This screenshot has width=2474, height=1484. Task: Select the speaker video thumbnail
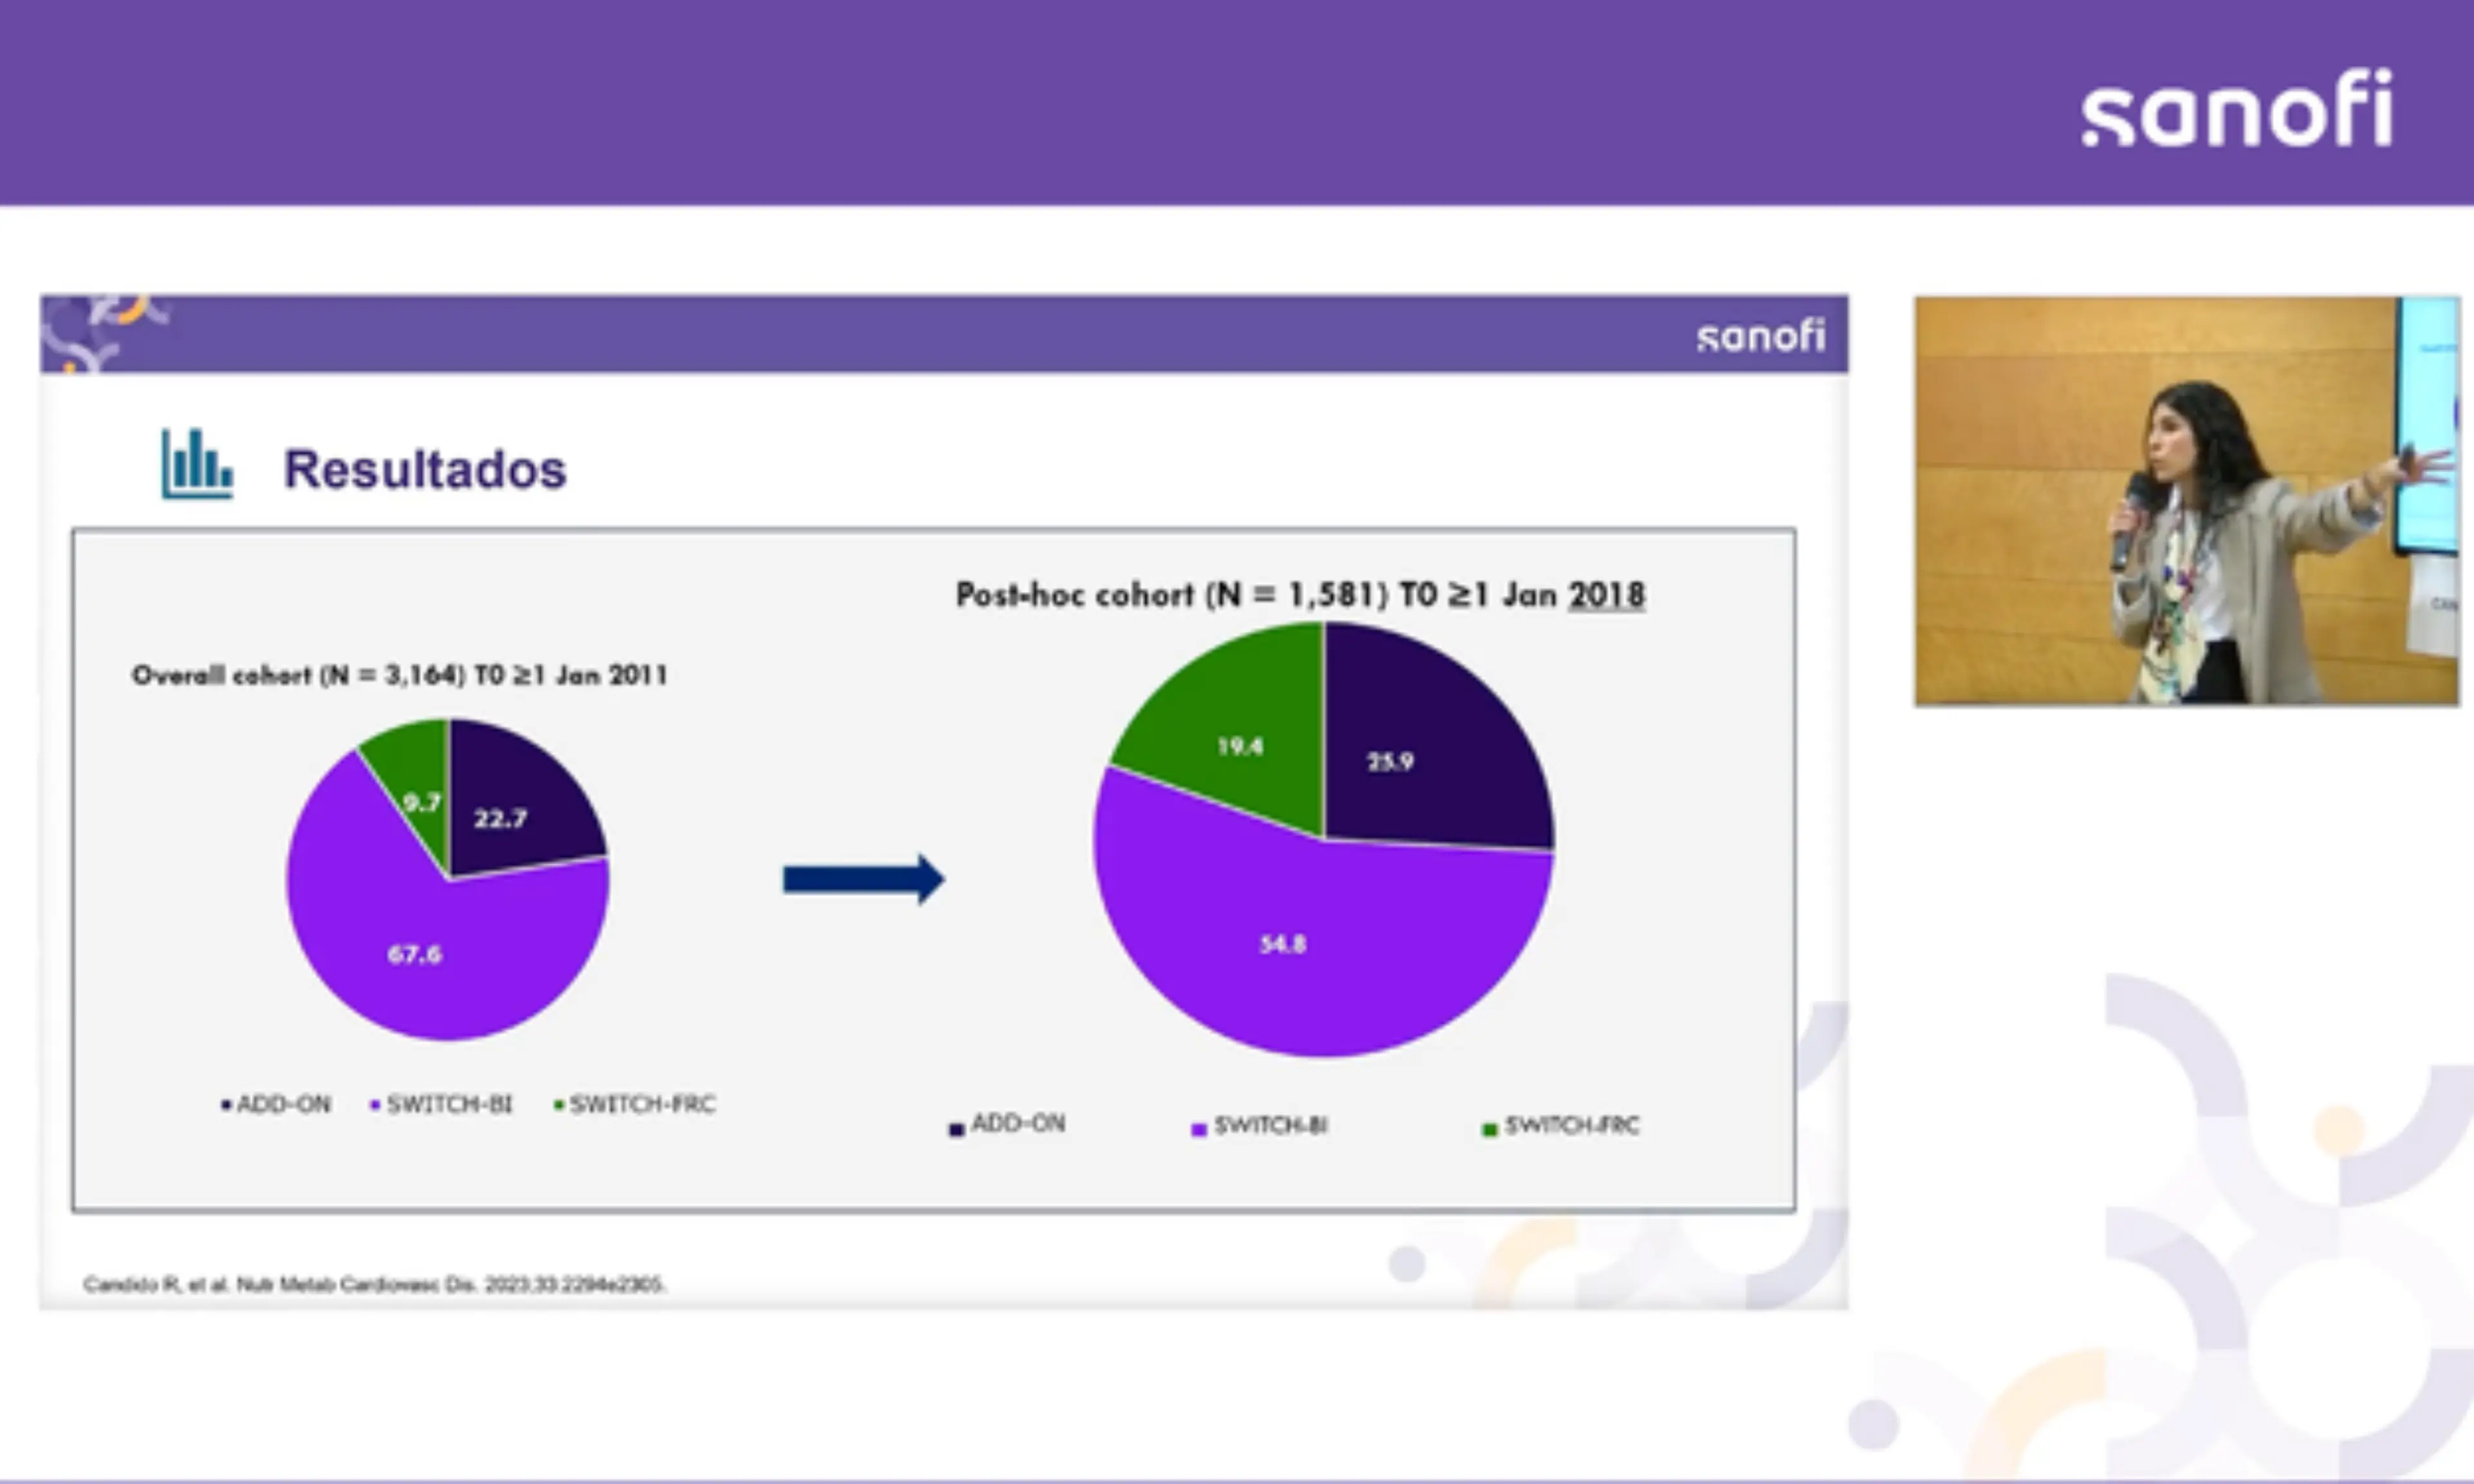click(2186, 501)
